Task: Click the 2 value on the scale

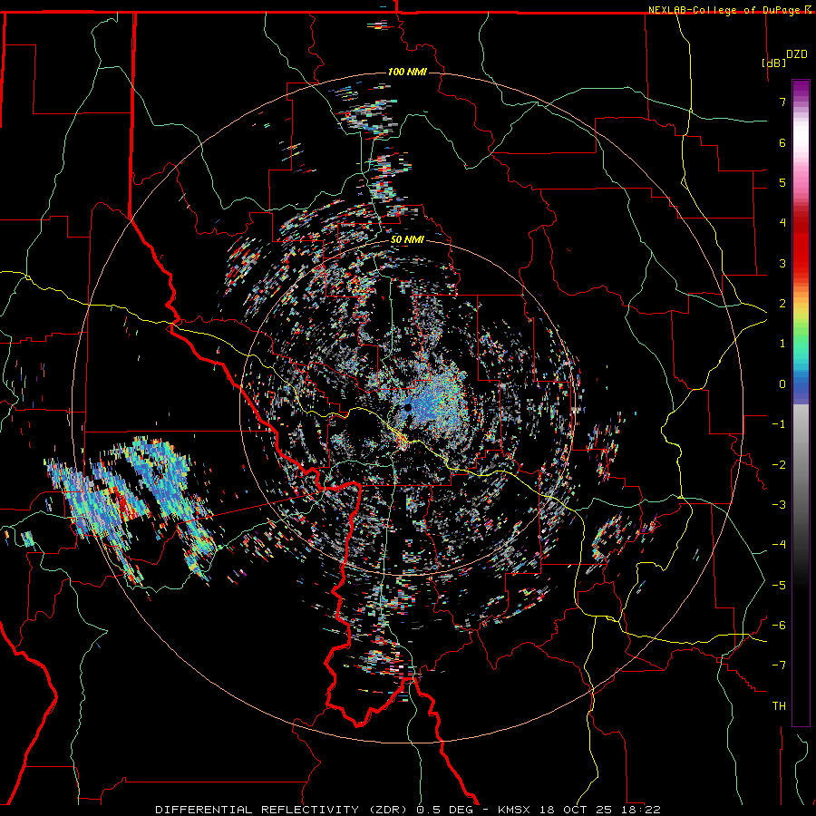Action: point(782,303)
